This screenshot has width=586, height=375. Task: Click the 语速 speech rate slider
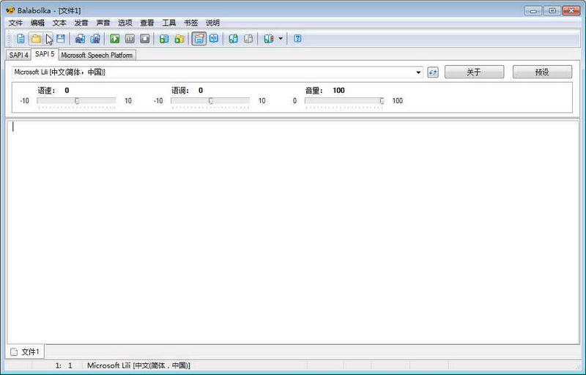[77, 100]
